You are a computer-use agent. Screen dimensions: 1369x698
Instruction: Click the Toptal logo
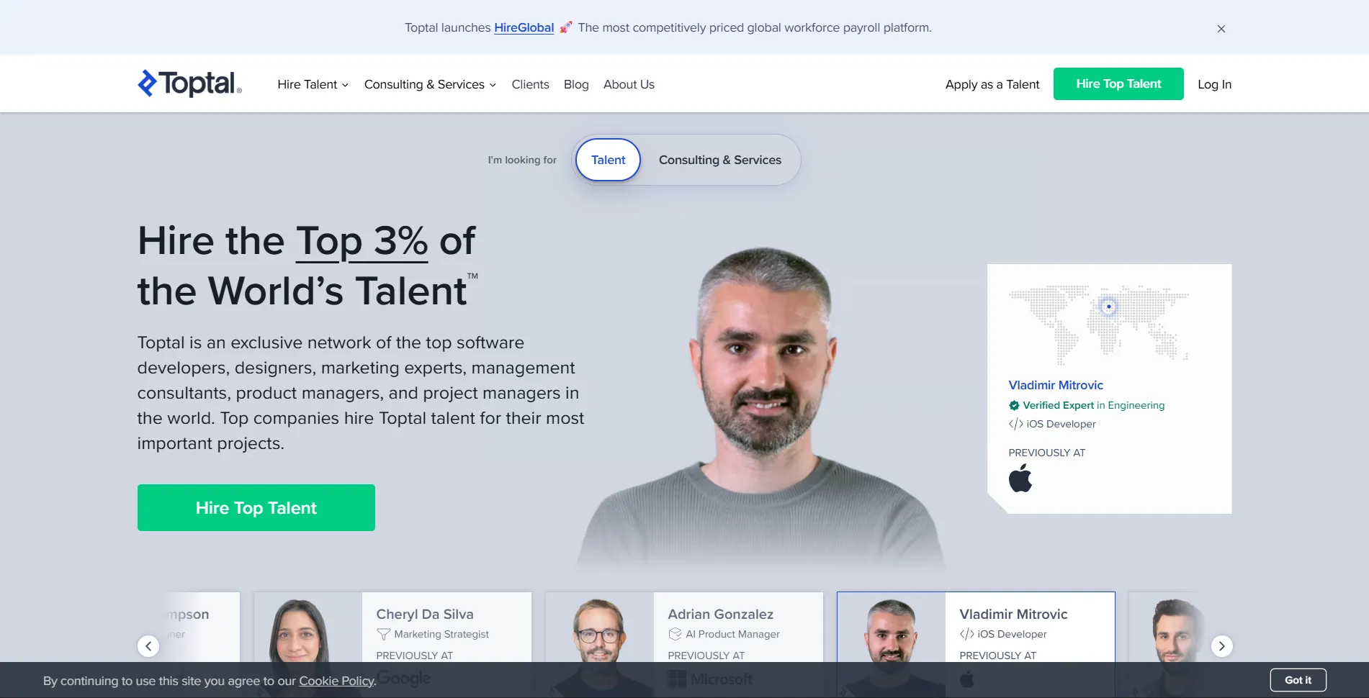189,83
